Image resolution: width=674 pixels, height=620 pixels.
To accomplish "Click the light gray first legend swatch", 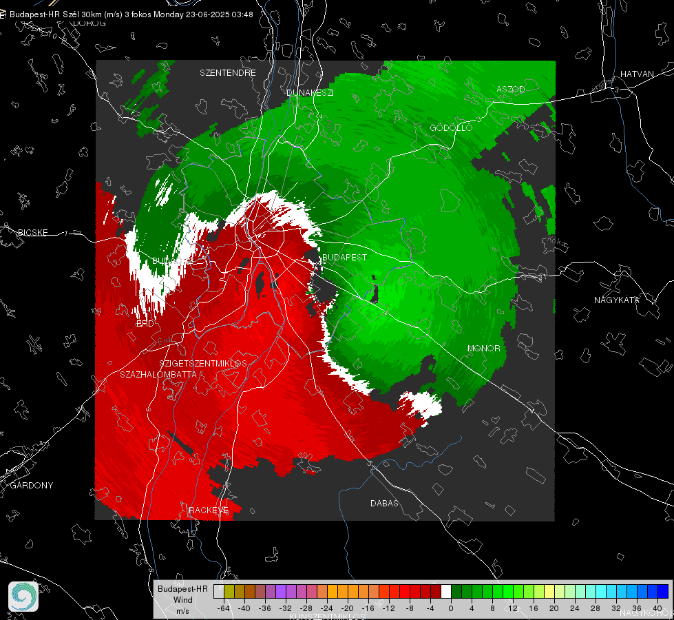I will tap(218, 591).
